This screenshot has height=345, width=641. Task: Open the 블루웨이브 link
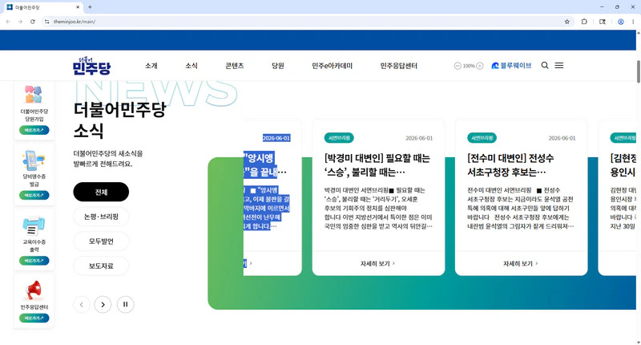pyautogui.click(x=511, y=66)
